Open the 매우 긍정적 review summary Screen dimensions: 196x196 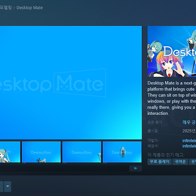coord(189,122)
